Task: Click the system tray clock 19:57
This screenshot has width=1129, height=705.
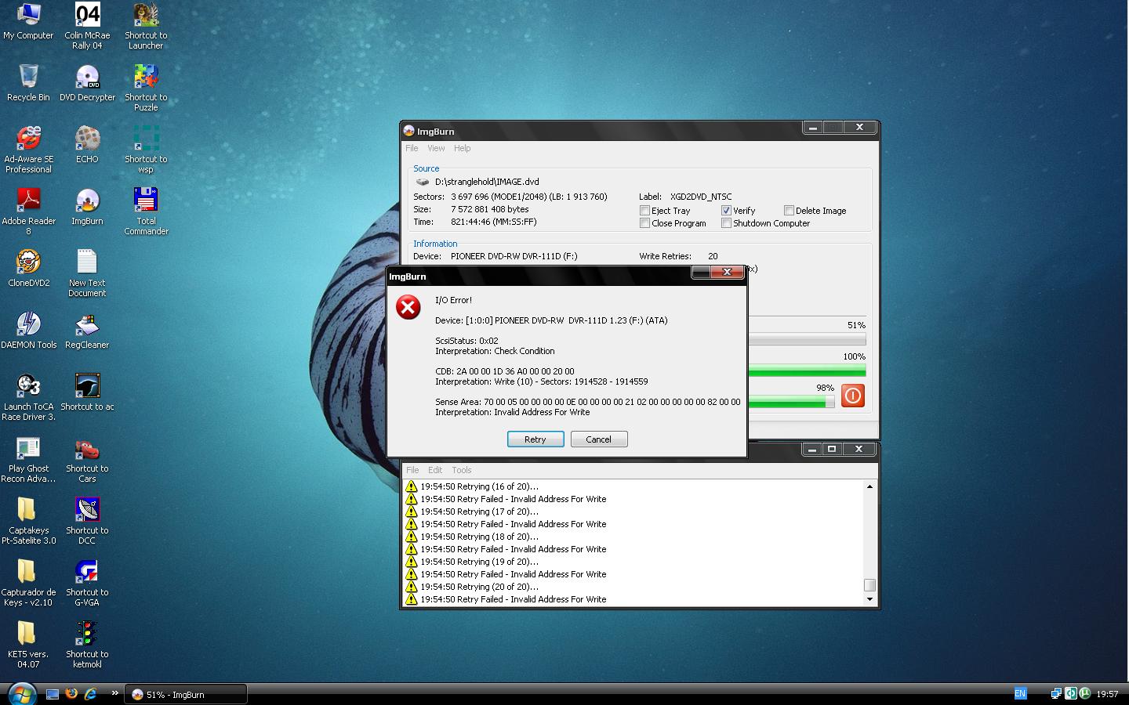Action: 1107,694
